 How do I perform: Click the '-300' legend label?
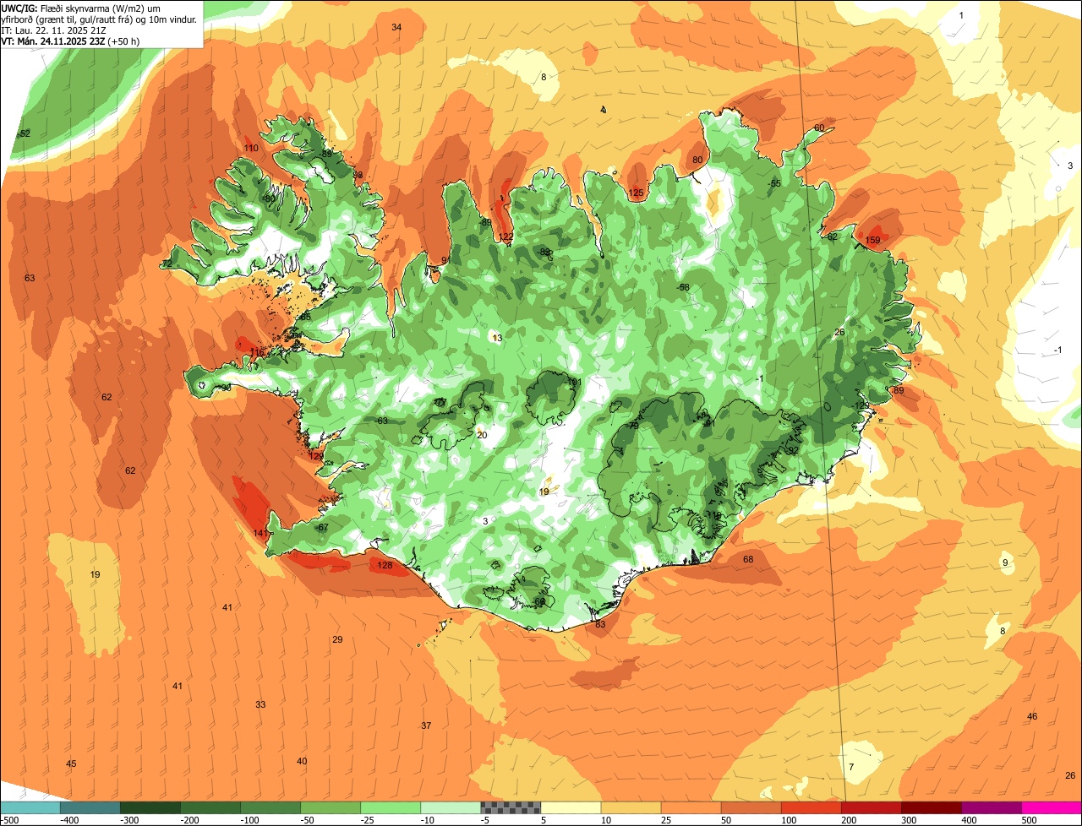pos(130,820)
